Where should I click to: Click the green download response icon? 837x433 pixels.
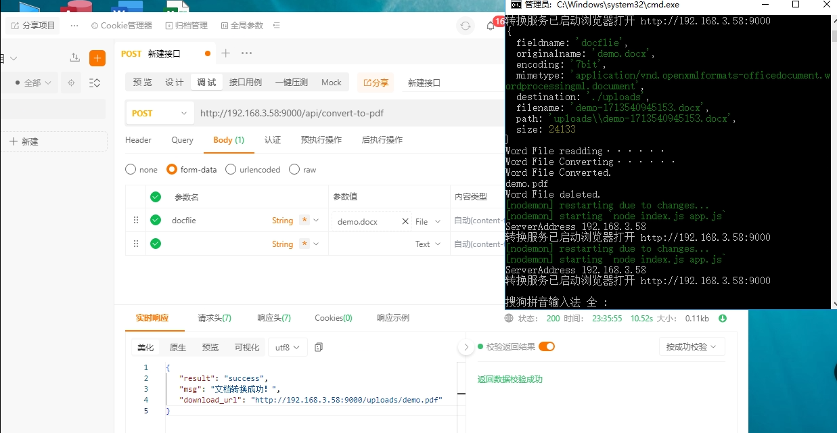tap(723, 319)
